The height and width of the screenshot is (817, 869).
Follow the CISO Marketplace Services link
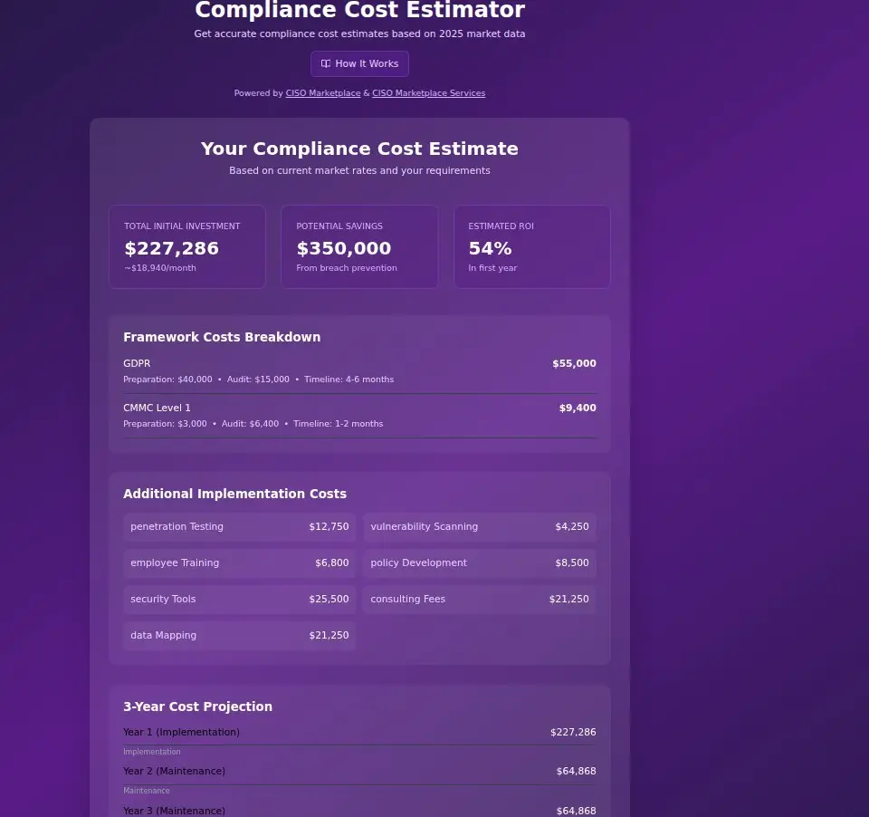(x=428, y=93)
